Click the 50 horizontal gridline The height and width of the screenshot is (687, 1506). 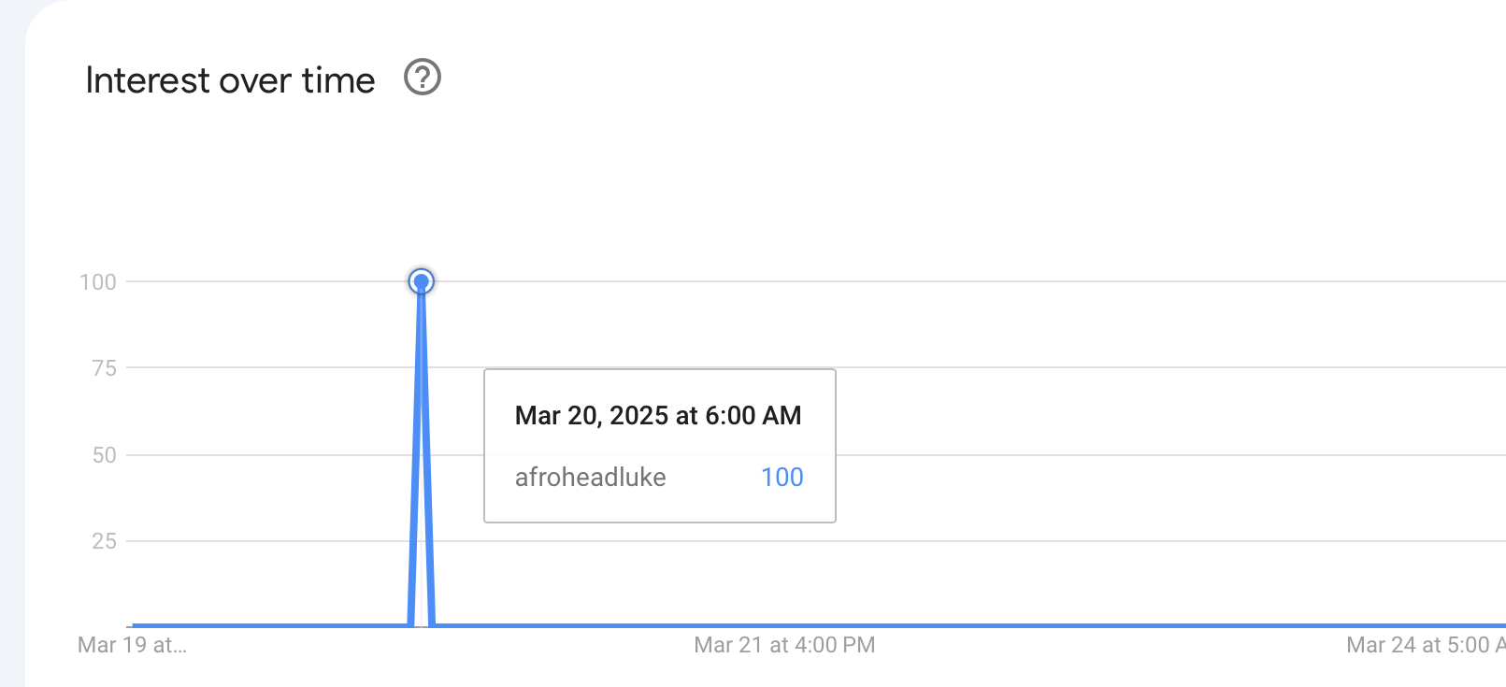pos(1028,455)
